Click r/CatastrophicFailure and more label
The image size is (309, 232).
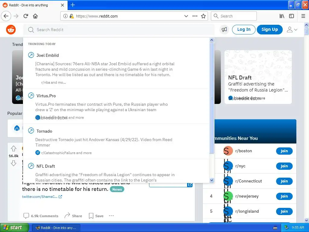point(66,153)
